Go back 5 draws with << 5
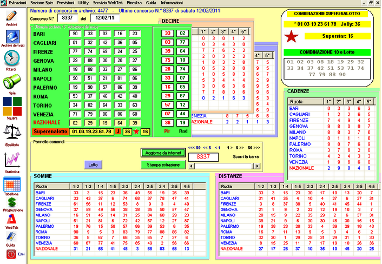Image resolution: width=382 pixels, height=264 pixels. pos(207,148)
